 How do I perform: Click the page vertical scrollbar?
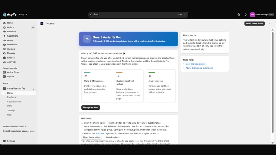pyautogui.click(x=272, y=83)
